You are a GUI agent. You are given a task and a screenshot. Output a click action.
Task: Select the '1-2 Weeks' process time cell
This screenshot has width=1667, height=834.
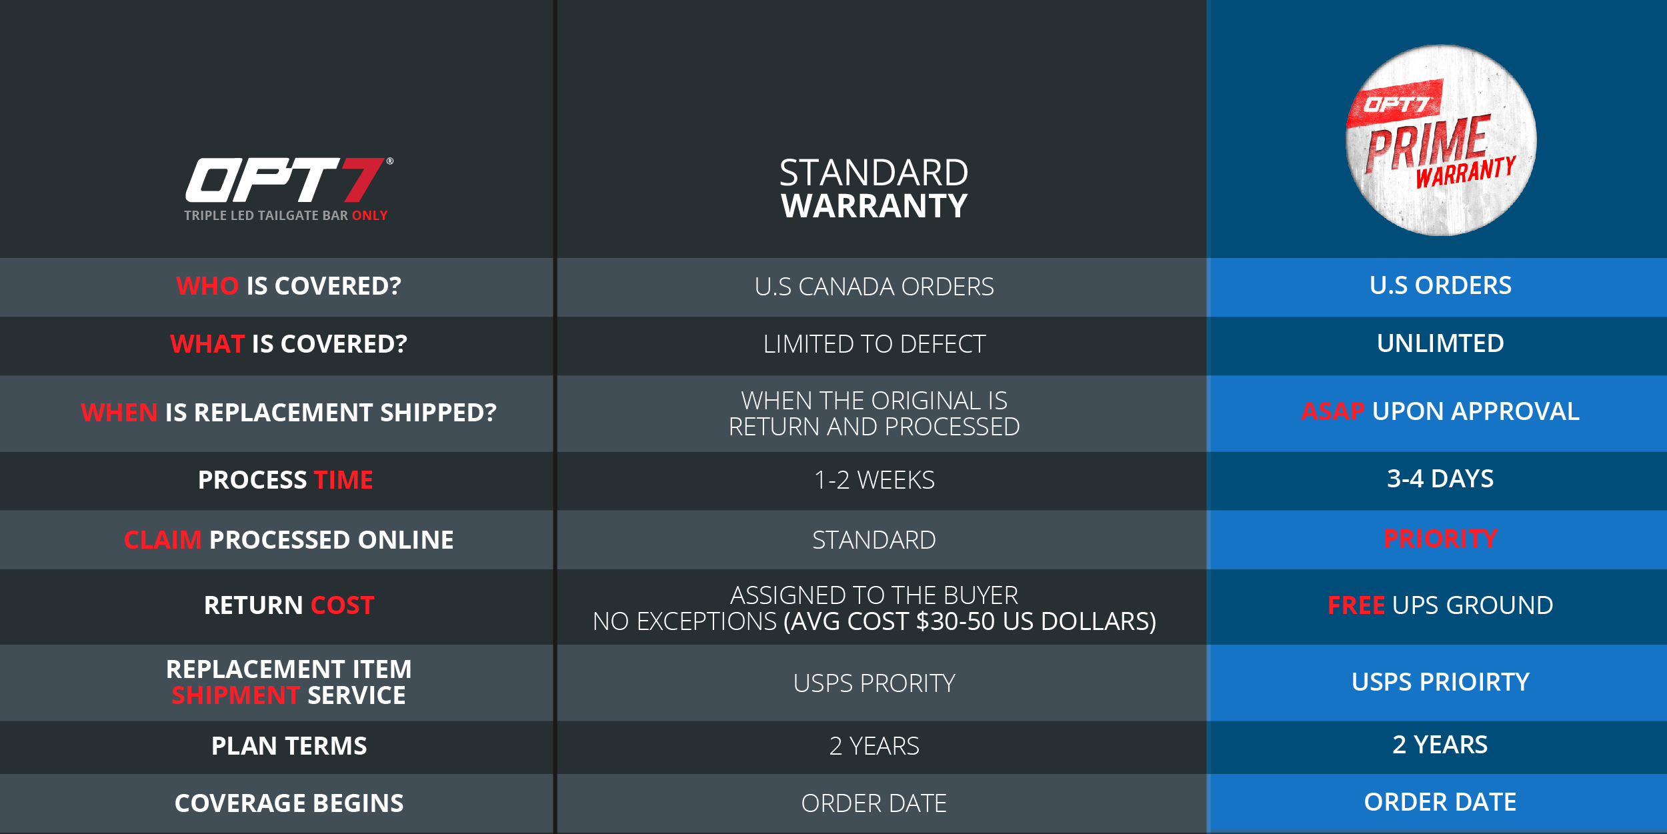click(874, 480)
